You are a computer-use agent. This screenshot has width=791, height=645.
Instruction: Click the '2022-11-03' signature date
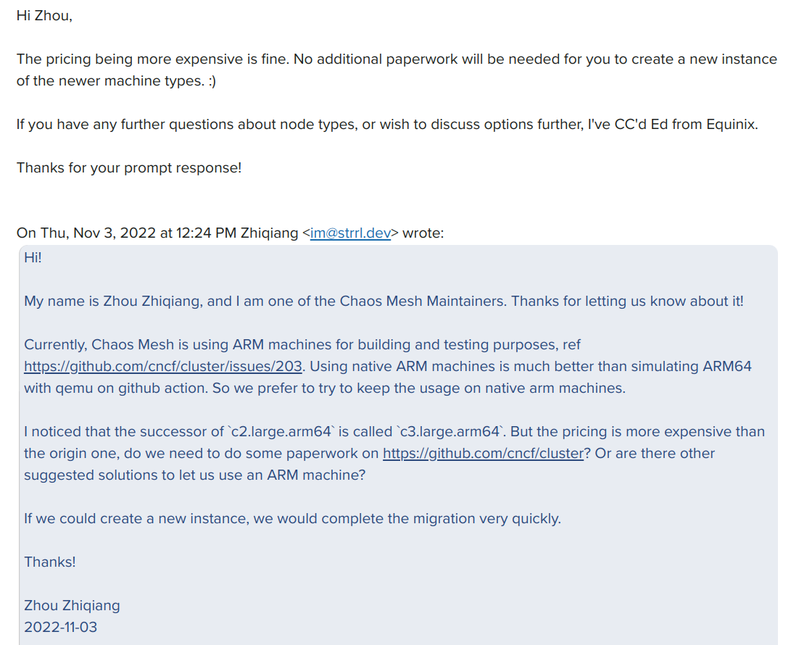pos(60,627)
